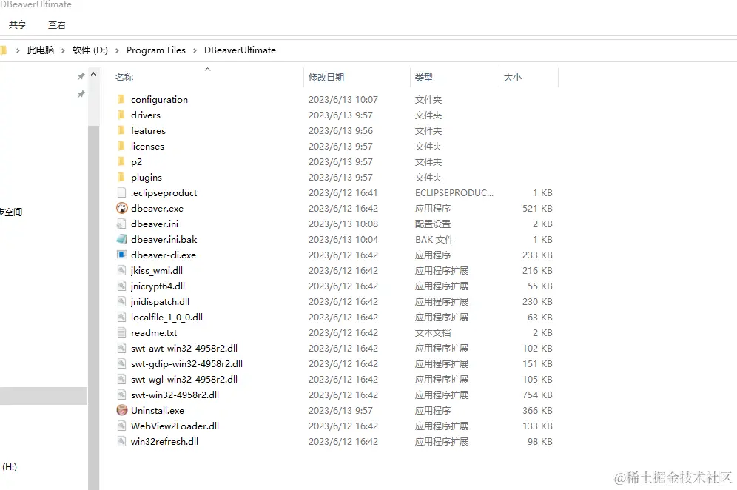Select the win32refresh.dll file name

tap(164, 442)
